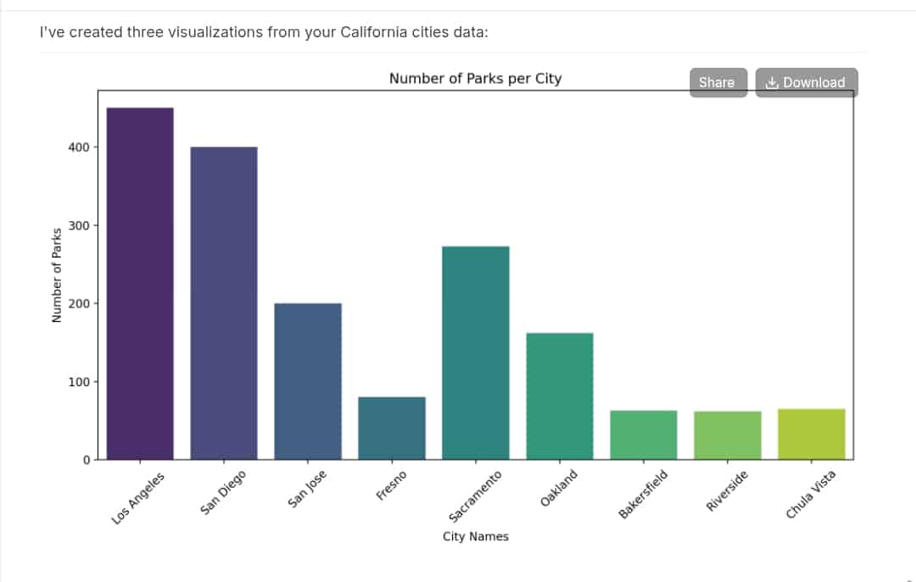Click the intro text about California cities

264,31
